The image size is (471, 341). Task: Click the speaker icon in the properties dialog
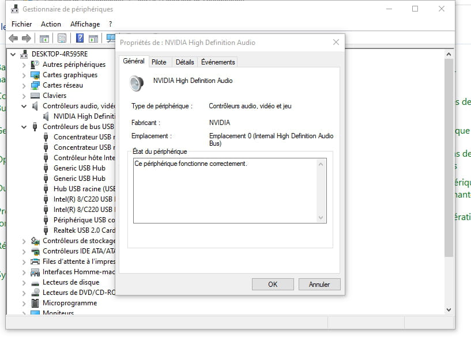click(137, 83)
